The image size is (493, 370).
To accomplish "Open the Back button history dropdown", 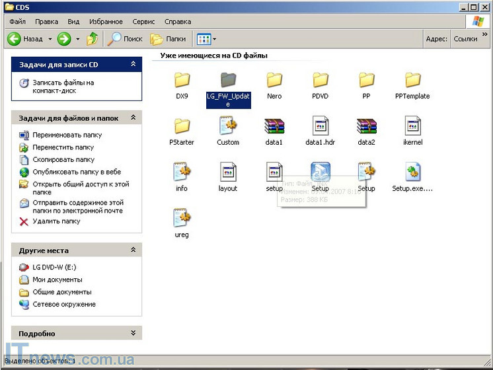I will point(50,39).
